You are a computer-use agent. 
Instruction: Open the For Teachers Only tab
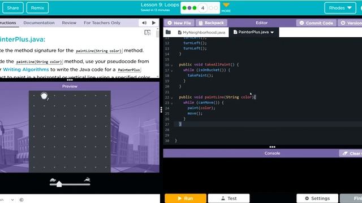point(102,23)
